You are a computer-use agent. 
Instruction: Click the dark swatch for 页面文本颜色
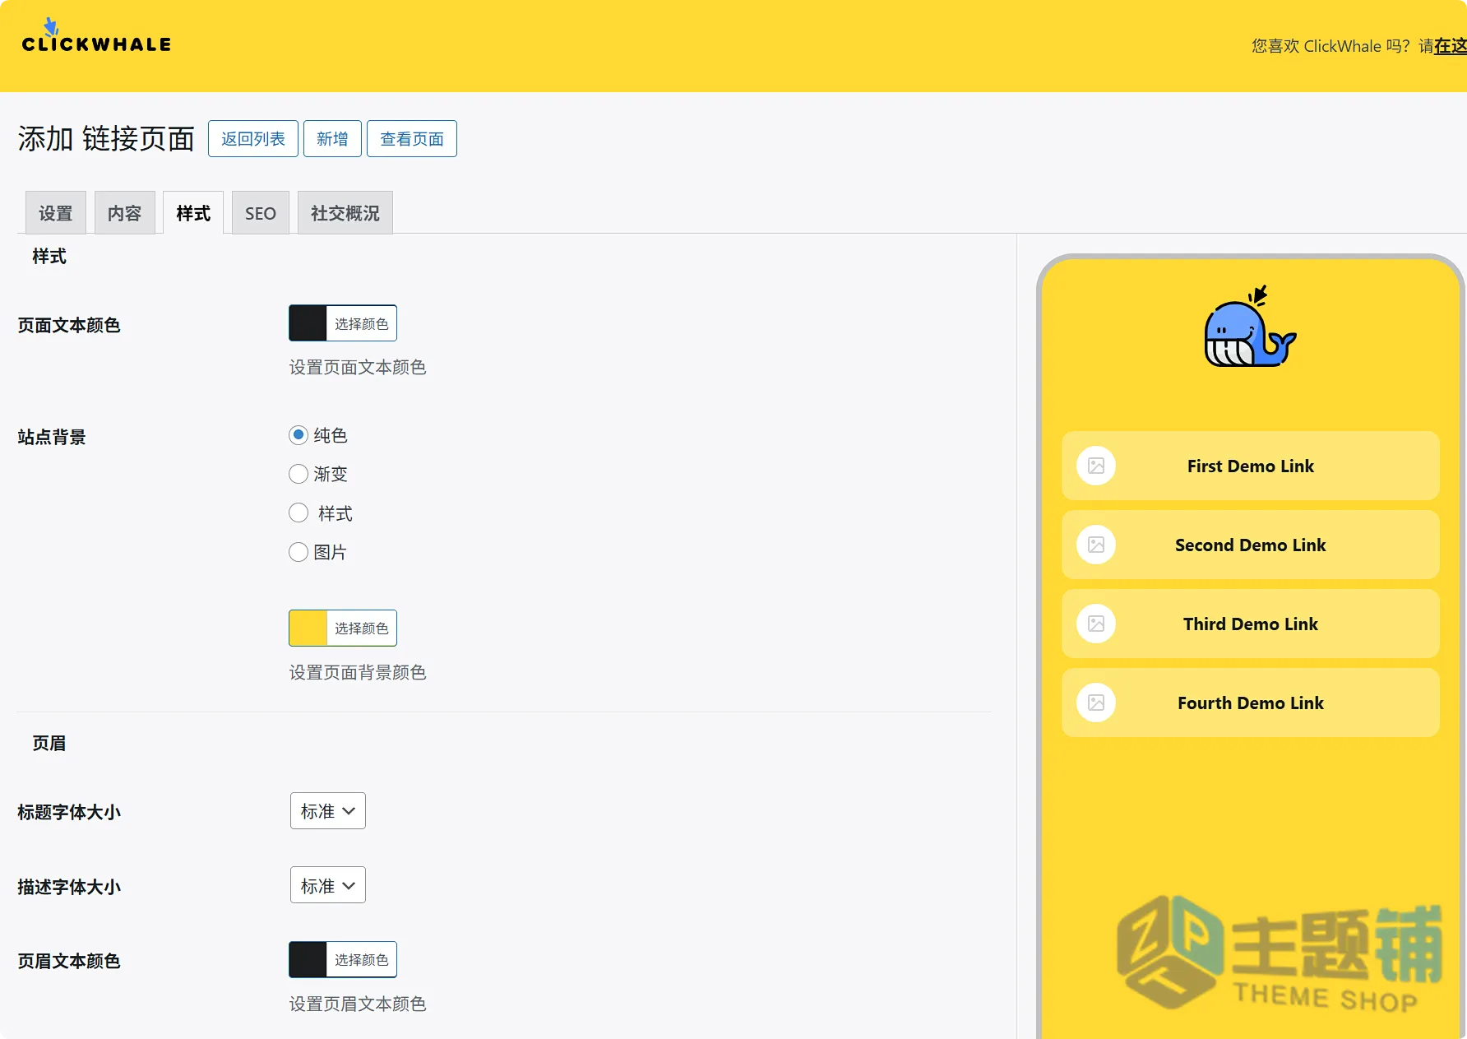click(308, 323)
